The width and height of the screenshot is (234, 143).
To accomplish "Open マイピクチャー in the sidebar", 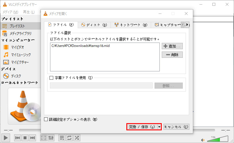I will 20,62.
